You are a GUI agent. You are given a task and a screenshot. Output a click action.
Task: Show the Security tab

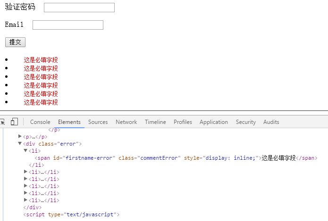[x=246, y=122]
